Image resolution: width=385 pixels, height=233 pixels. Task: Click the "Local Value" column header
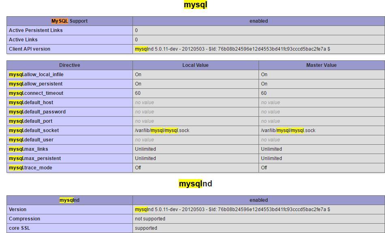(195, 65)
